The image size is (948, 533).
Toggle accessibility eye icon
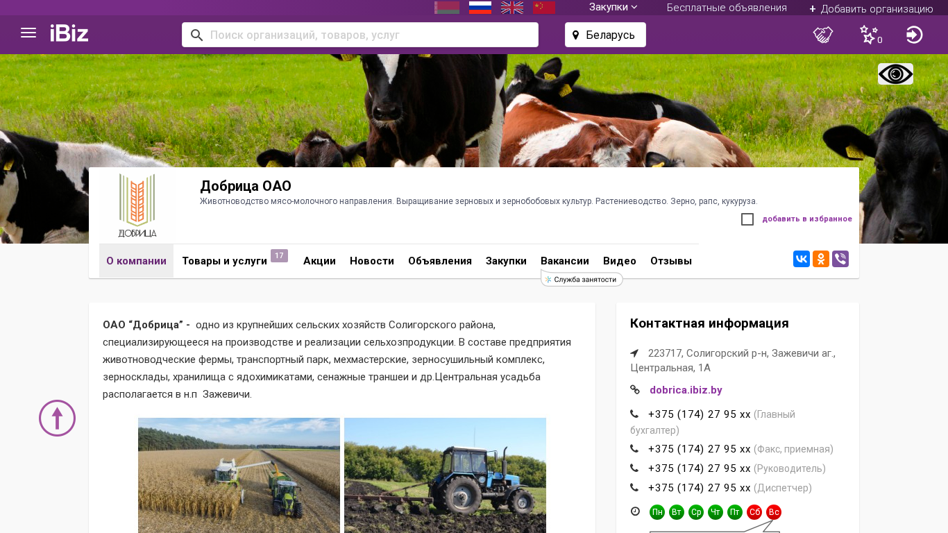pyautogui.click(x=895, y=74)
